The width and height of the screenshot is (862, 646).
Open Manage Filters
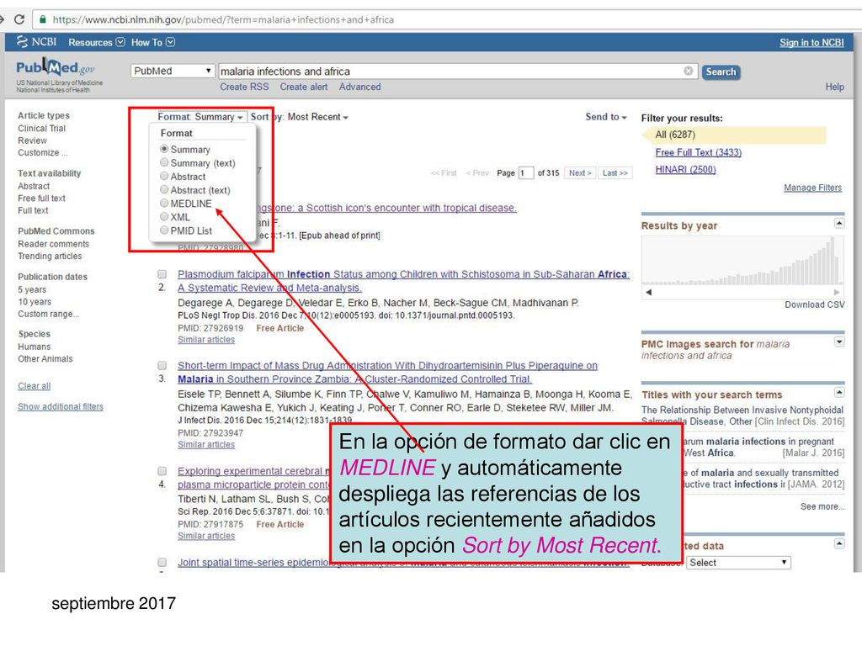point(812,188)
